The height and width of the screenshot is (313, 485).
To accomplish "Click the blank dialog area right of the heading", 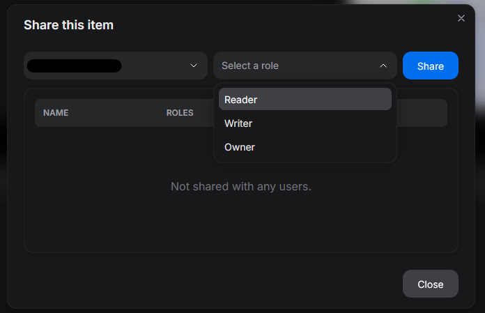I will (x=279, y=25).
